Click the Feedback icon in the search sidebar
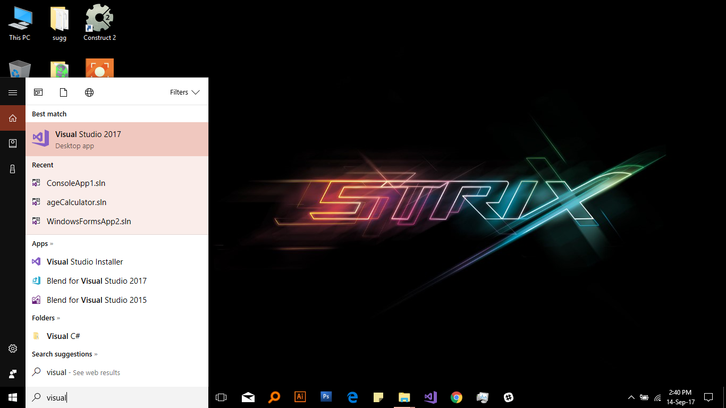The image size is (726, 408). click(13, 374)
